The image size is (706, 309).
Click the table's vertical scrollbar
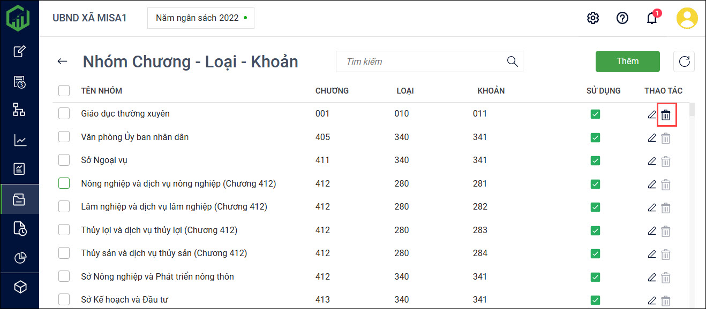(692, 110)
